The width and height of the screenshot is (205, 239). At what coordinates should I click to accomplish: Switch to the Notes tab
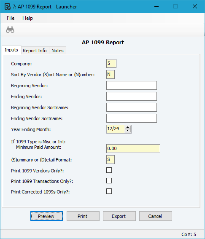point(57,51)
